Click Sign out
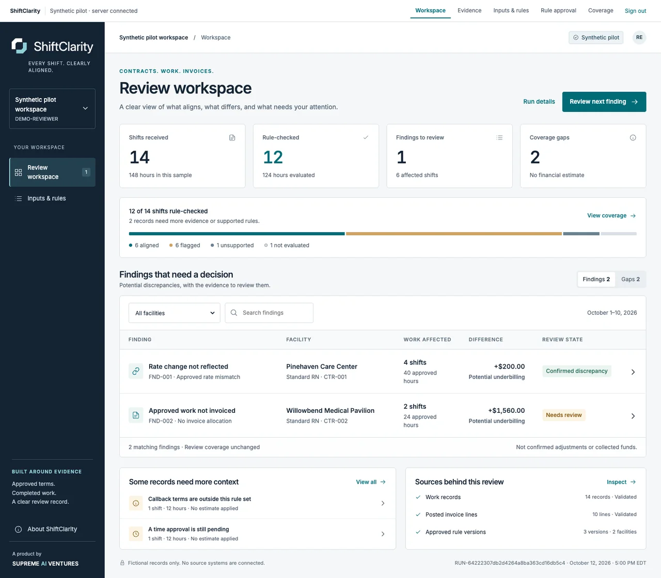Image resolution: width=661 pixels, height=578 pixels. point(635,11)
